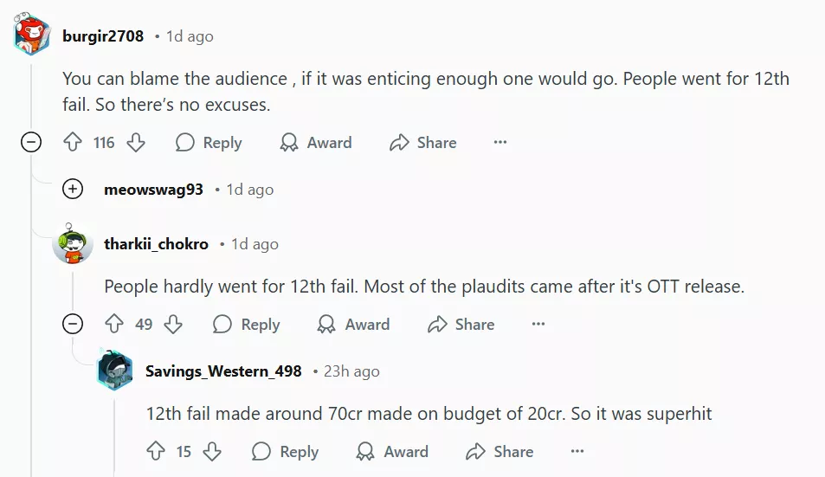Open more options on tharkii_chokro's comment
The height and width of the screenshot is (477, 825).
[538, 325]
